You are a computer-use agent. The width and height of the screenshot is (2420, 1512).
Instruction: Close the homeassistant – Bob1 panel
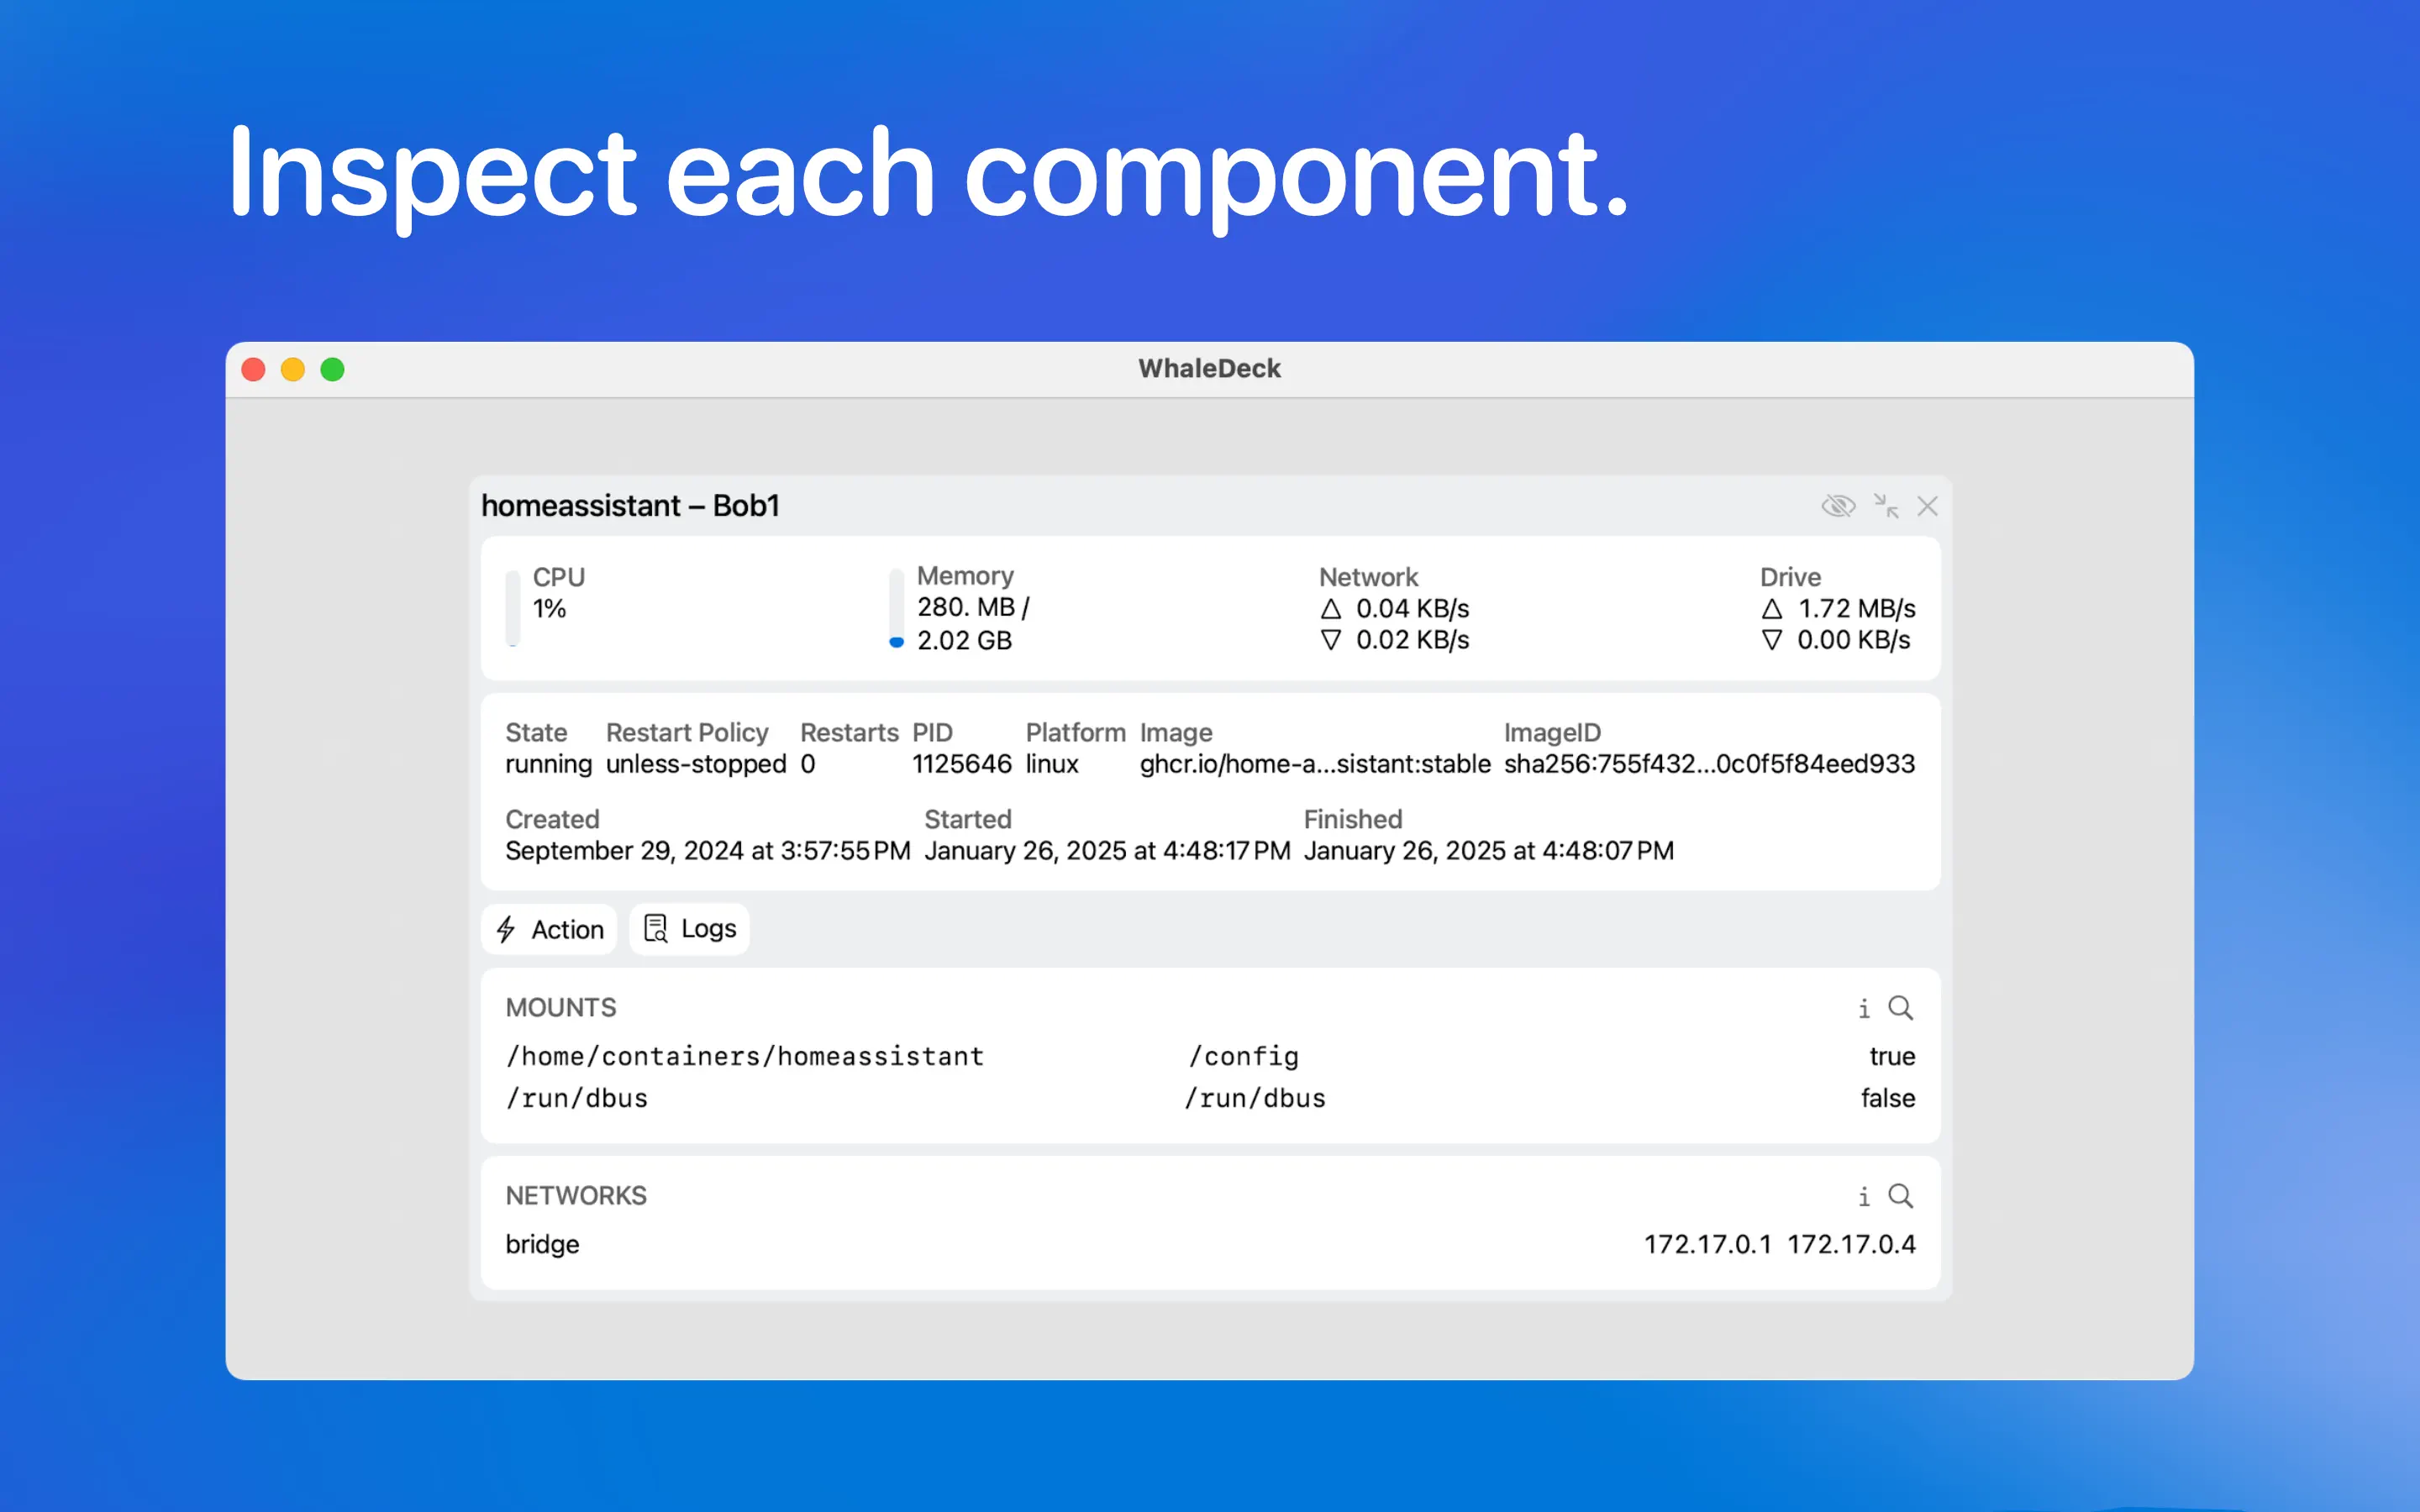coord(1927,506)
